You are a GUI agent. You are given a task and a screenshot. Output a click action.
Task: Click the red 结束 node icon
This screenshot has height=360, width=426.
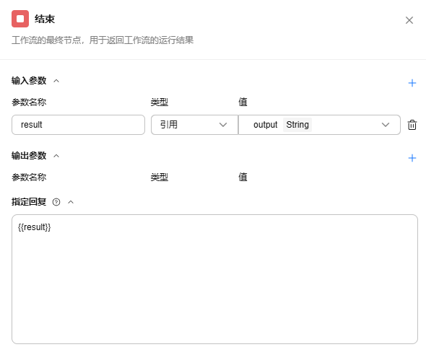click(20, 19)
